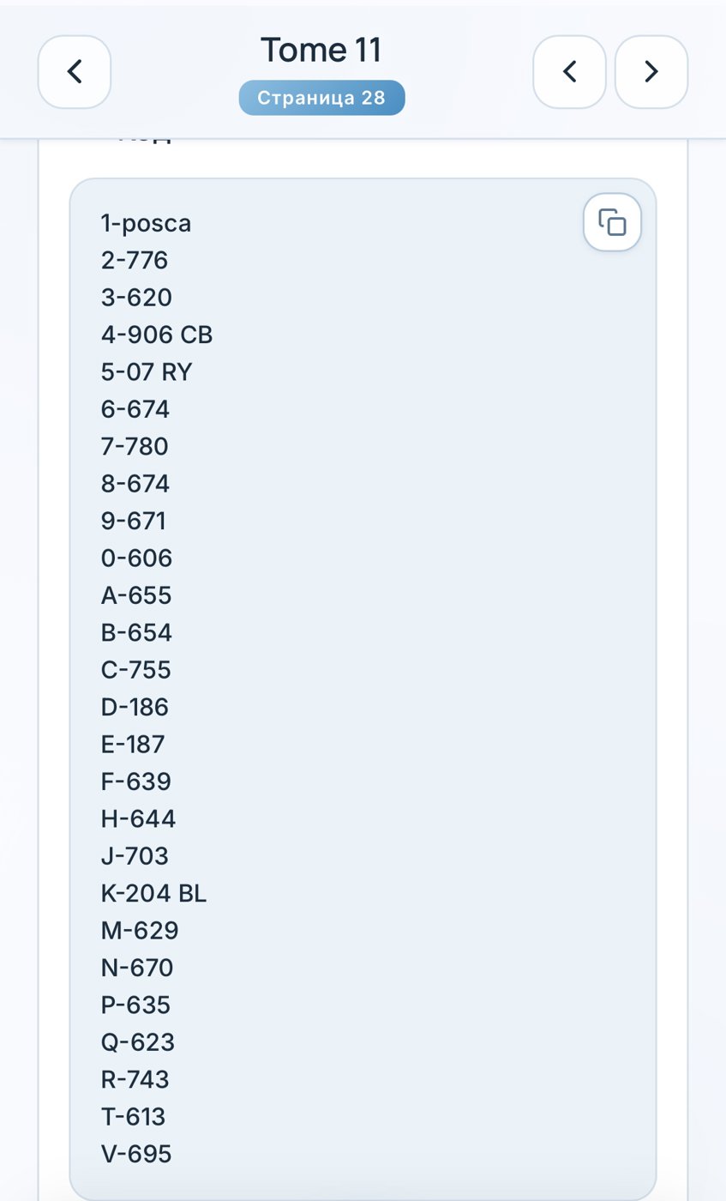Select the R-743 line
The height and width of the screenshot is (1201, 726).
135,1079
